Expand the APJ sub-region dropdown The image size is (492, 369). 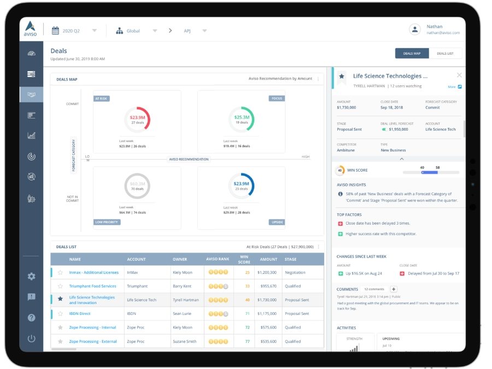point(204,31)
